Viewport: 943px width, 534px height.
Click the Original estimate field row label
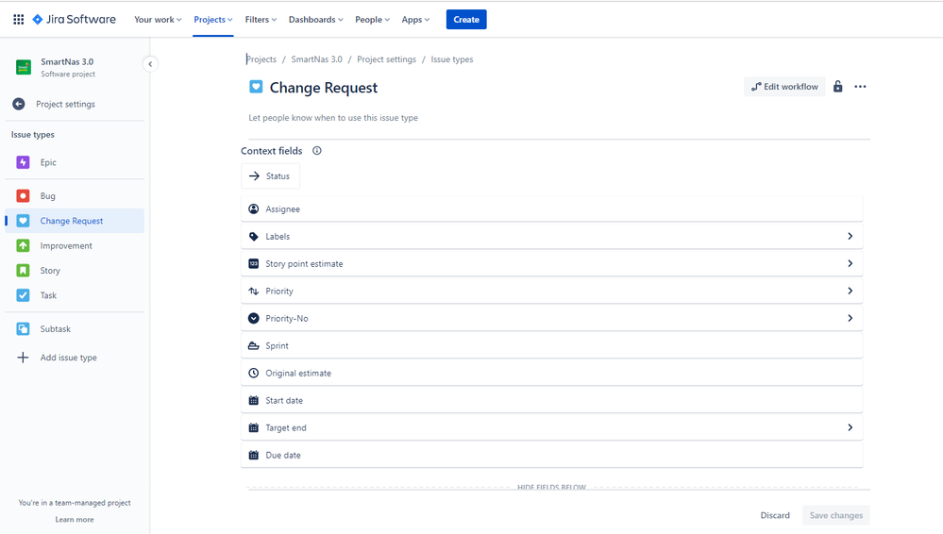(298, 373)
